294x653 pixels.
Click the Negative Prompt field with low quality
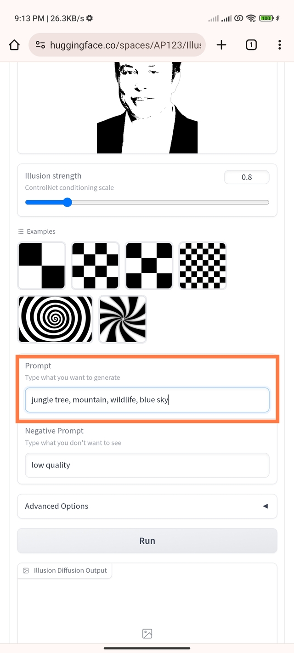point(147,465)
